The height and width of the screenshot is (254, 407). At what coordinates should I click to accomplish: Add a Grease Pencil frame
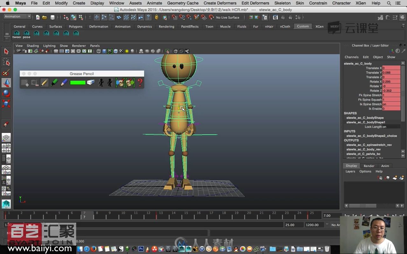25,83
